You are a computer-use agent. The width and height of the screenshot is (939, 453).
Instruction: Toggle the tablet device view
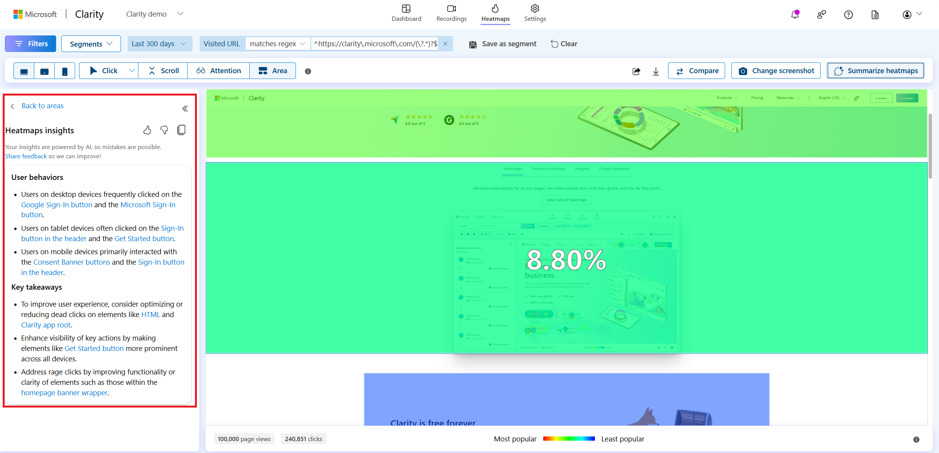(45, 70)
